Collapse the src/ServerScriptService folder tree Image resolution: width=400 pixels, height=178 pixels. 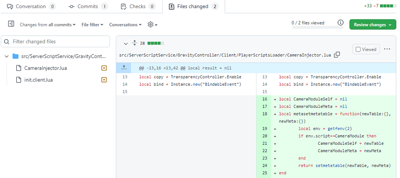click(7, 56)
